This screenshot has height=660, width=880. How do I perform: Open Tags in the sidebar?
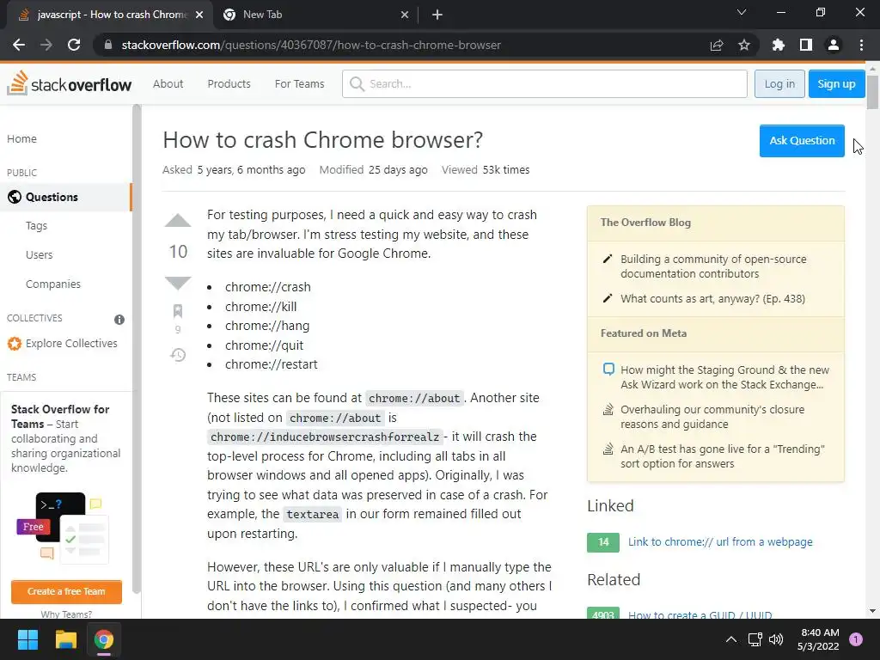36,226
